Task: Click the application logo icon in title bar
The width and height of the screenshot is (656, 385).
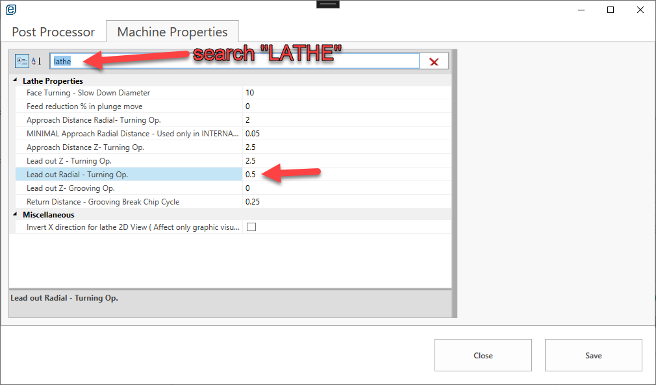Action: (10, 10)
